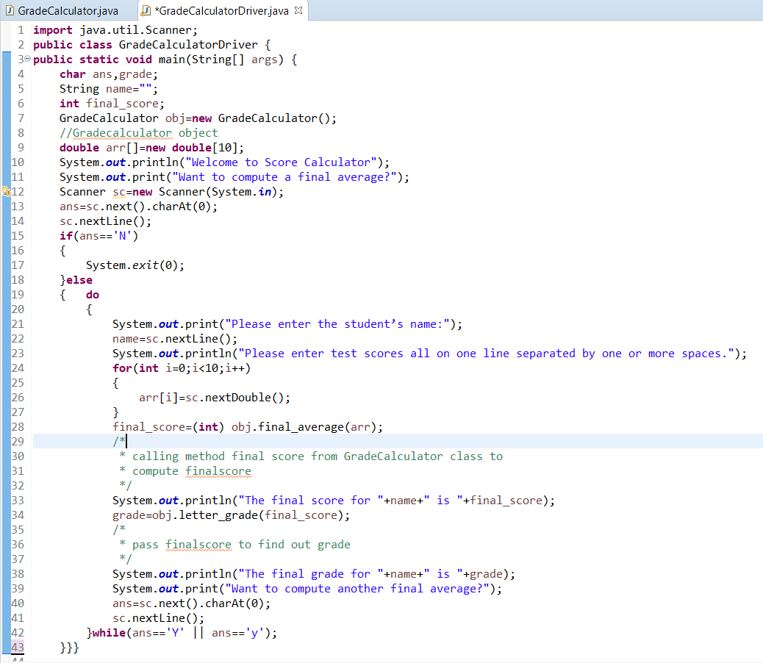
Task: Select the GradeCalculatorDriver.java editor tab
Action: click(222, 11)
